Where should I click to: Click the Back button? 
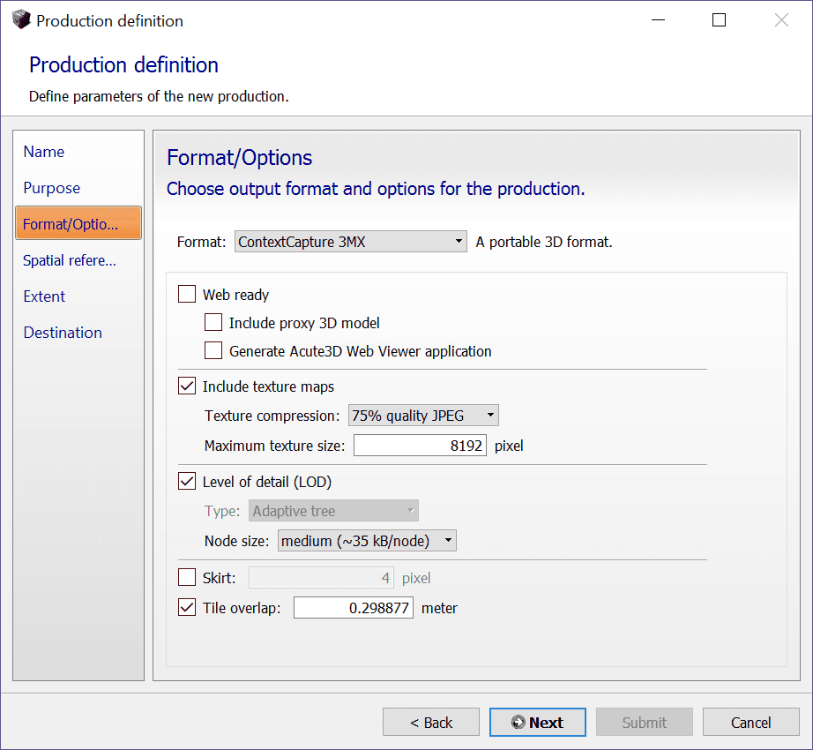coord(431,722)
